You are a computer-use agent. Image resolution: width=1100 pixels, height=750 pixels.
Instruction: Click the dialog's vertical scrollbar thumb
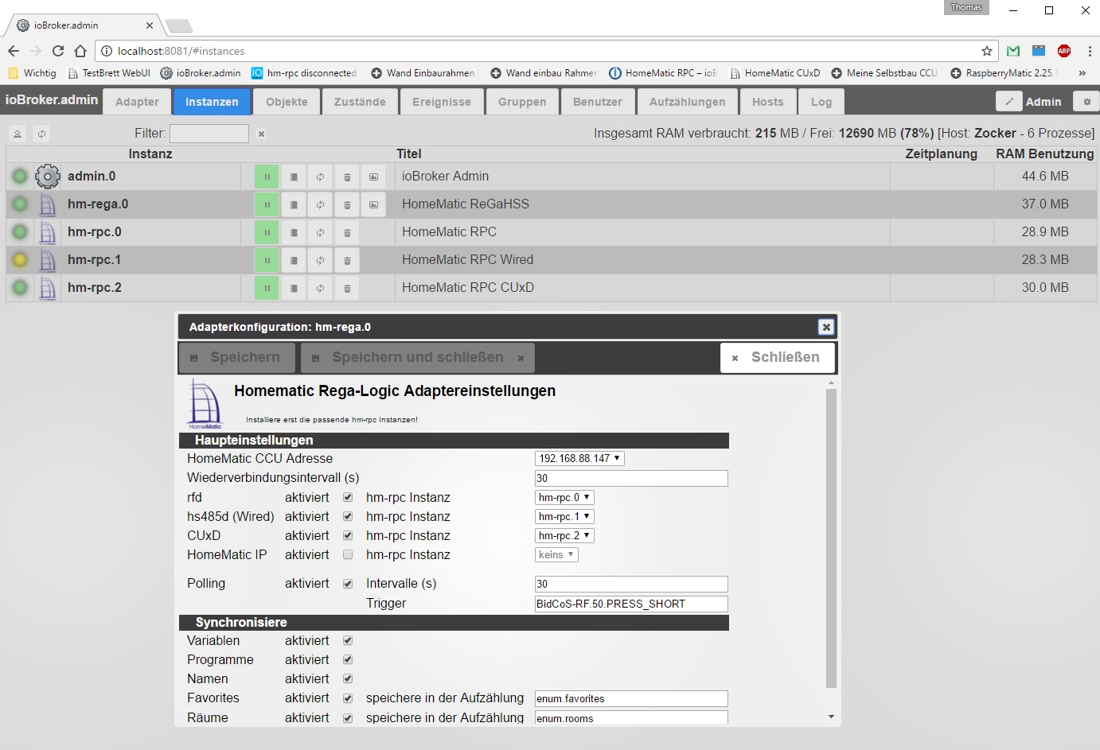click(x=831, y=538)
